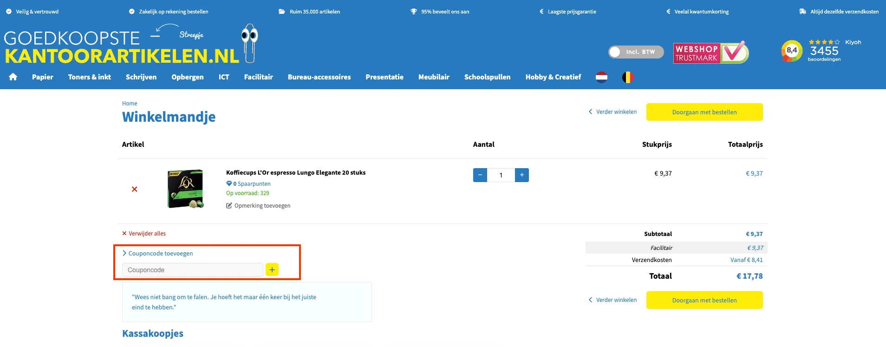
Task: Open the Hobby & Creatief menu
Action: (553, 77)
